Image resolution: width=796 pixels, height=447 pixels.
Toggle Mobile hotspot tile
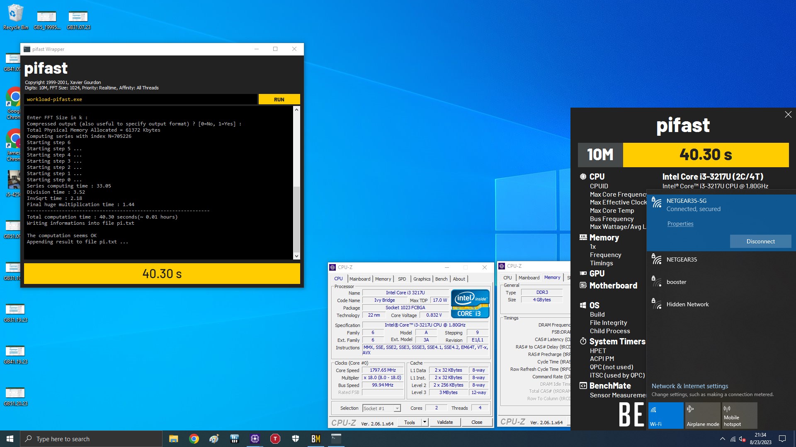[x=740, y=416]
